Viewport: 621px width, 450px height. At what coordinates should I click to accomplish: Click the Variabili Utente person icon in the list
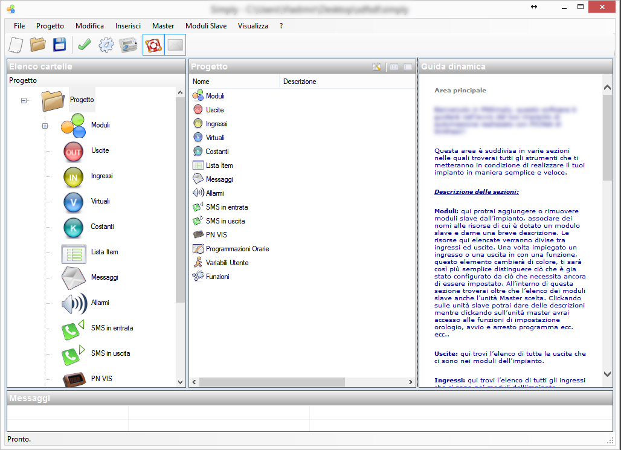click(x=198, y=263)
